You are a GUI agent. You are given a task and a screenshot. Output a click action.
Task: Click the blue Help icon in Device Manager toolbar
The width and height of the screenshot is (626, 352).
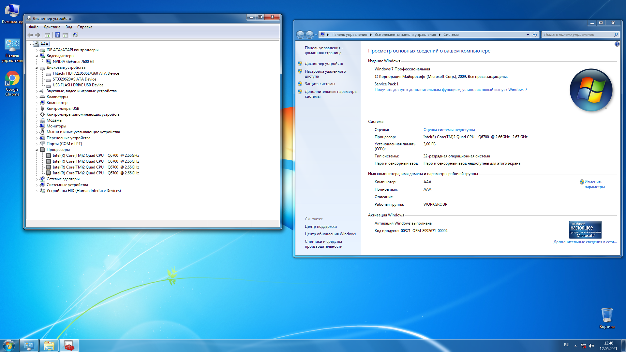click(x=57, y=35)
